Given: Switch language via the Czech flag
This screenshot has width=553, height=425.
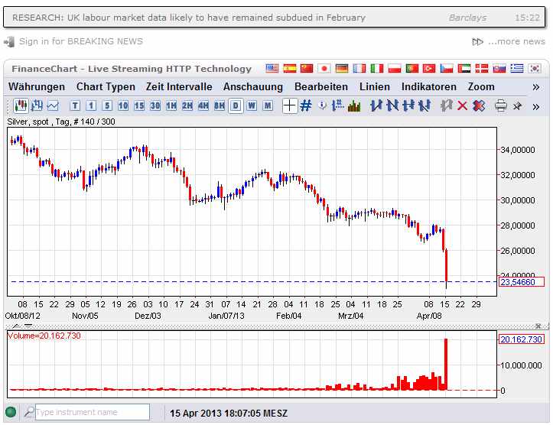Looking at the screenshot, I should click(447, 68).
